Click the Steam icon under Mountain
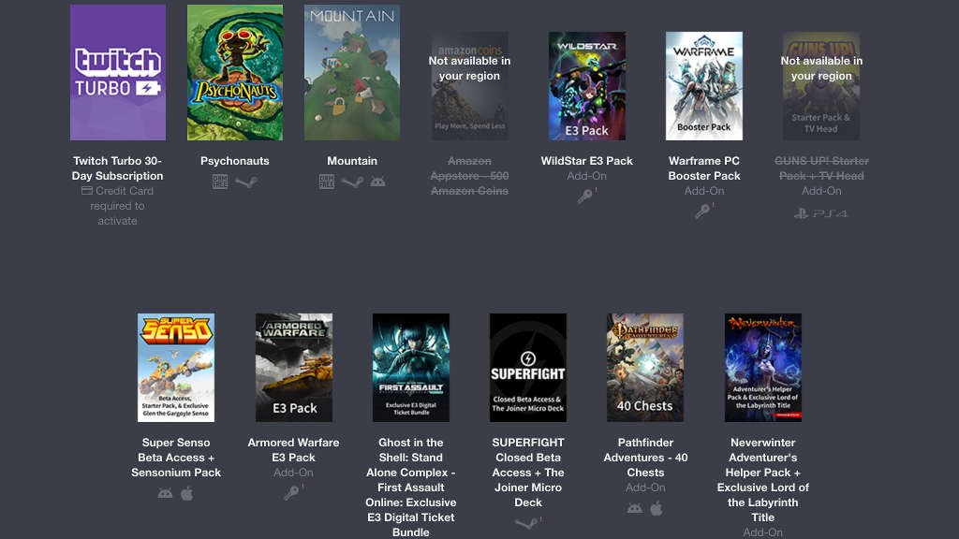The height and width of the screenshot is (539, 959). click(x=352, y=182)
